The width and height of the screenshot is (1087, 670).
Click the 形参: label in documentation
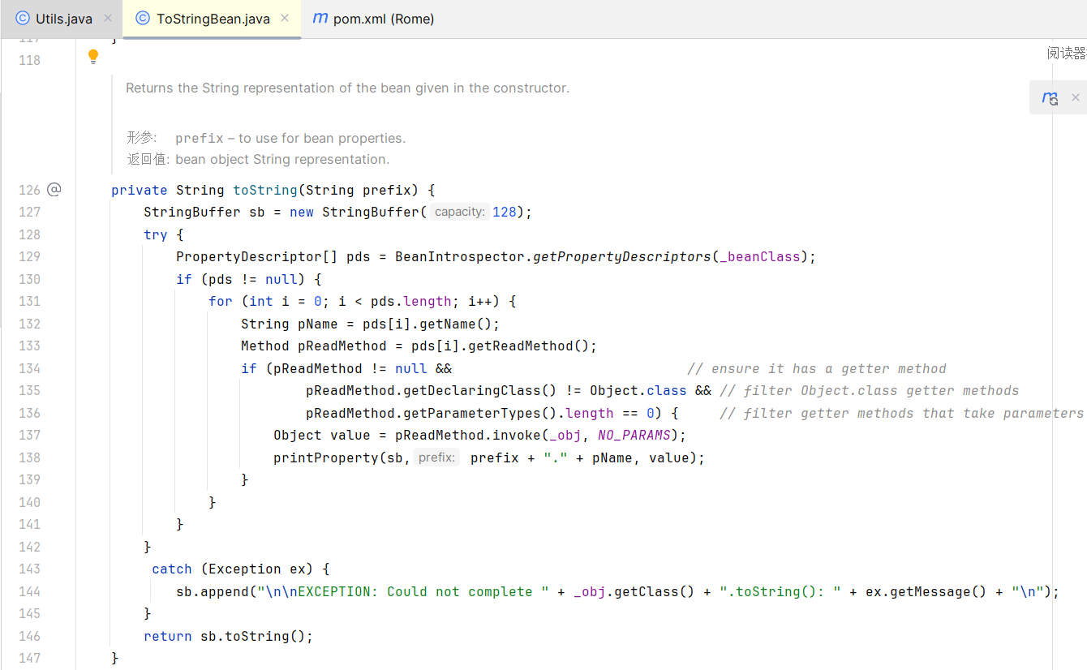coord(142,138)
